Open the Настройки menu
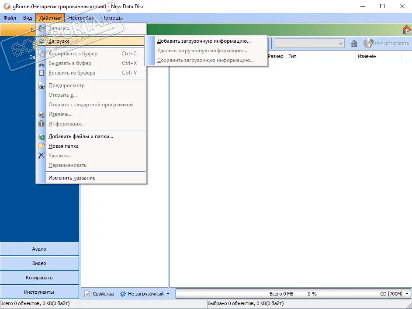This screenshot has height=309, width=412. [81, 18]
